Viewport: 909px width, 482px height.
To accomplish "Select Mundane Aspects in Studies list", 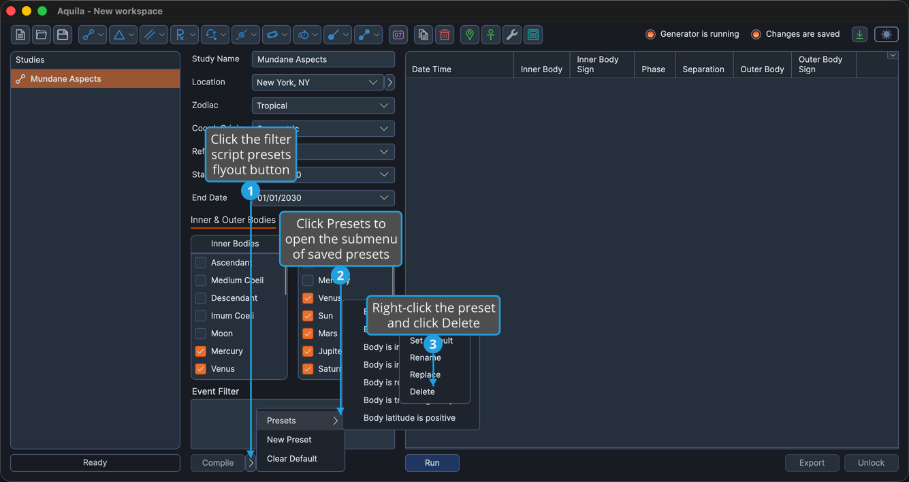I will click(95, 79).
